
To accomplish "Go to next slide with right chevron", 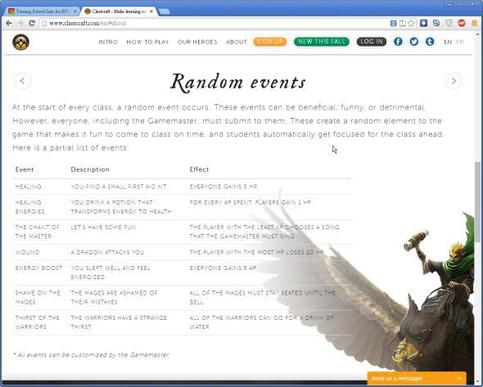I will (x=454, y=81).
